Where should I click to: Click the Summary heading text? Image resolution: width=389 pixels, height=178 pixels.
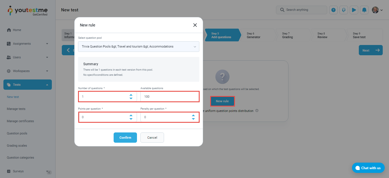(x=91, y=64)
